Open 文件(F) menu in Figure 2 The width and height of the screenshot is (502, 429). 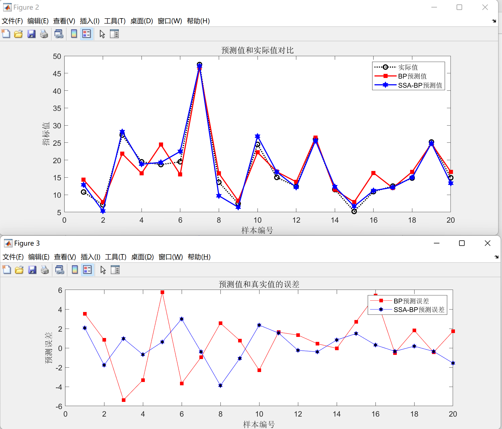12,21
